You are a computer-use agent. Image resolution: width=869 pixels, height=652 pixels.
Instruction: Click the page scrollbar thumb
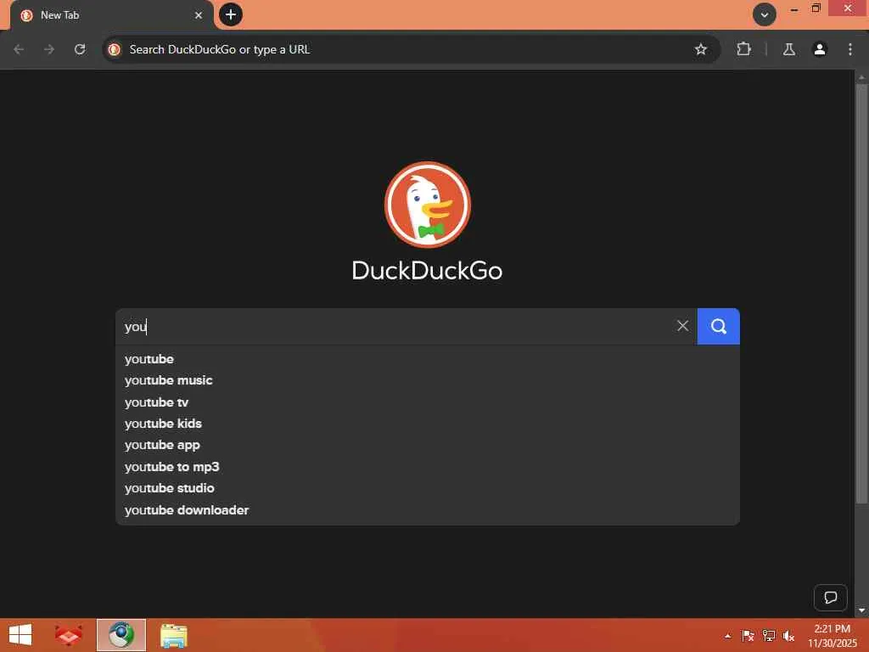[861, 294]
